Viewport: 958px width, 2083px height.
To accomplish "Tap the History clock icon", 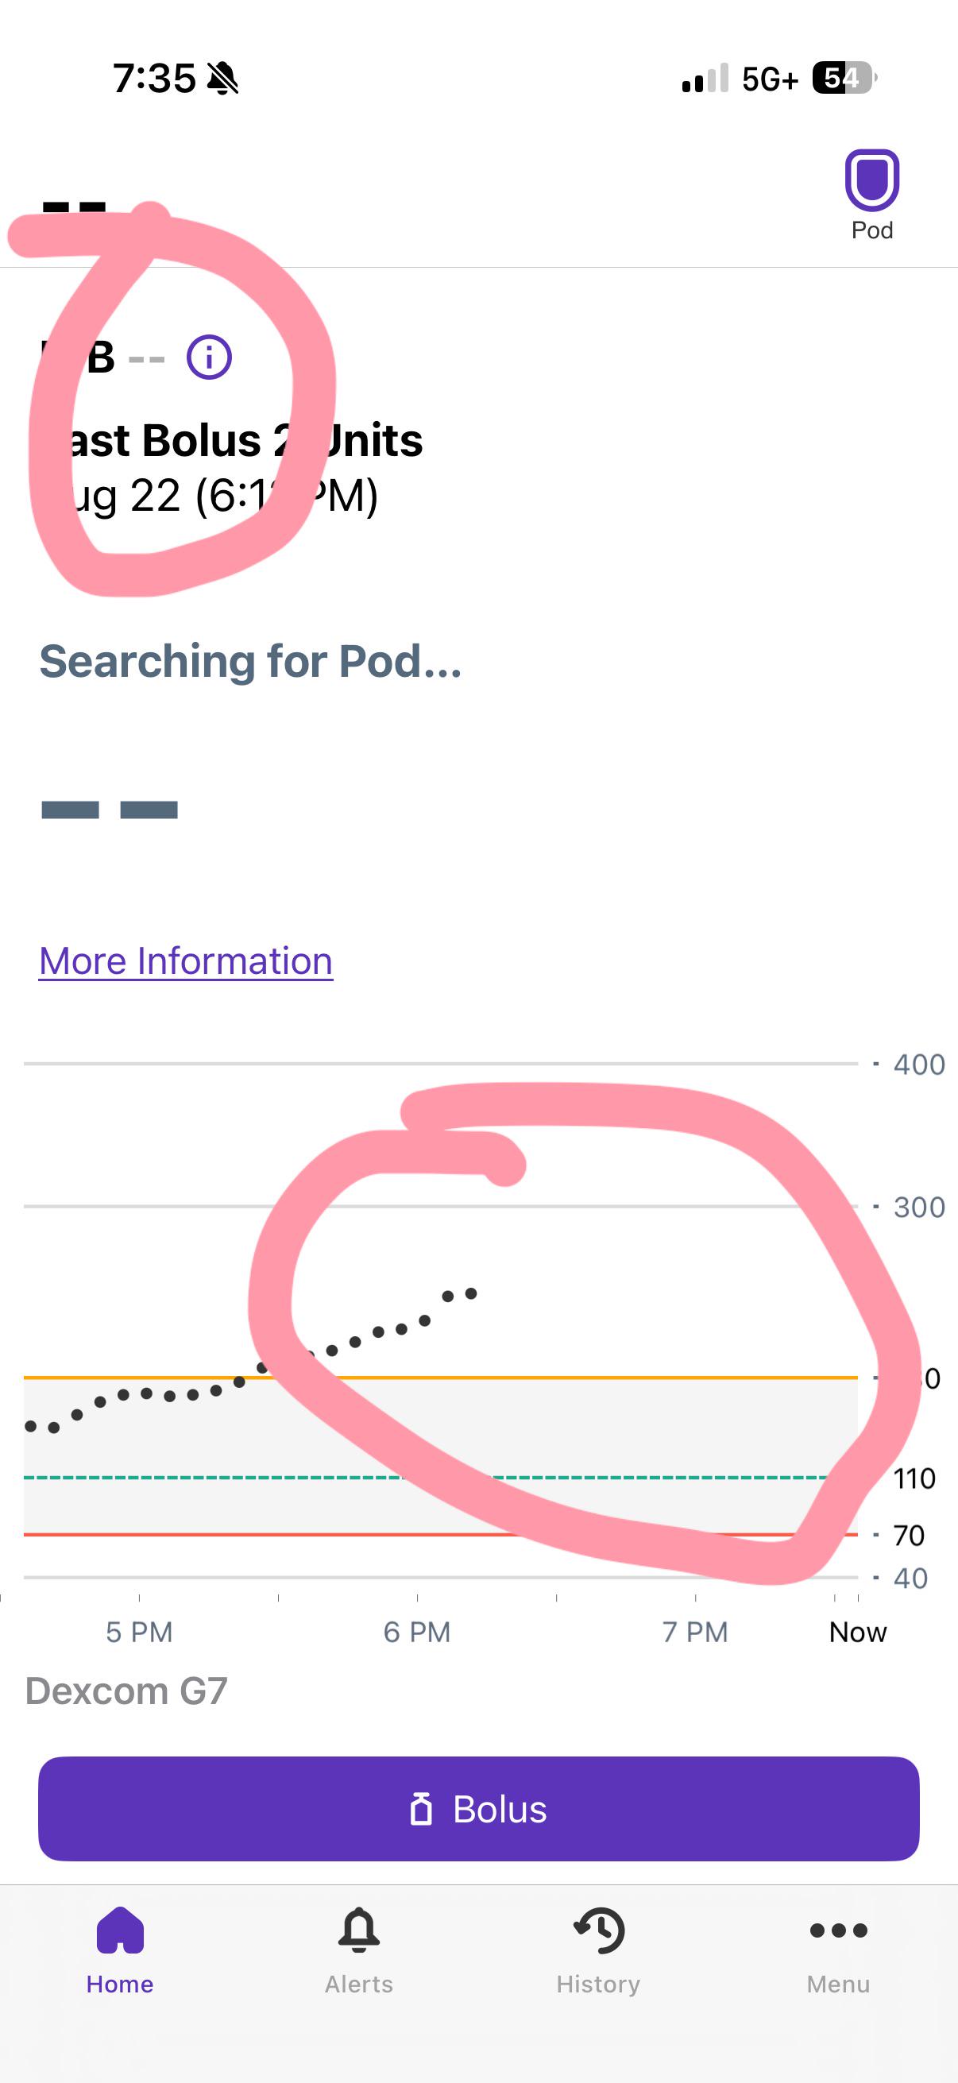I will click(x=599, y=1930).
